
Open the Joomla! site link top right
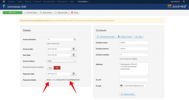pyautogui.click(x=175, y=2)
